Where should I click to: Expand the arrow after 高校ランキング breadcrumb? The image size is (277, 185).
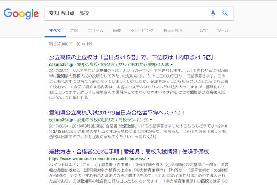tap(151, 120)
